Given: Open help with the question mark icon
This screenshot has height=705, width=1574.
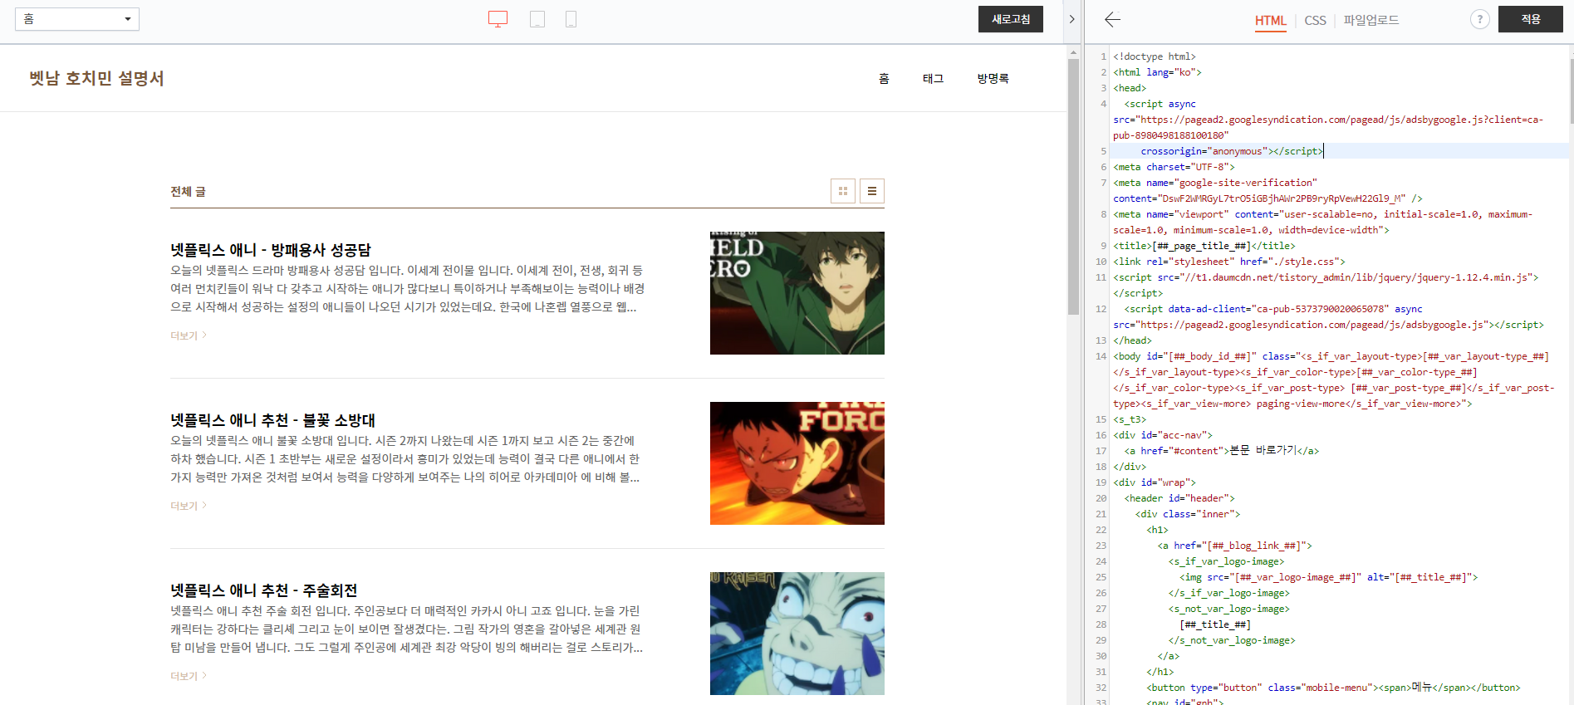Looking at the screenshot, I should (x=1479, y=19).
